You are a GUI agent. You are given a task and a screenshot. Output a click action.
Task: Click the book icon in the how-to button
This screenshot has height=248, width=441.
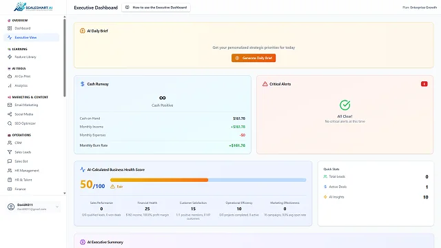point(127,8)
